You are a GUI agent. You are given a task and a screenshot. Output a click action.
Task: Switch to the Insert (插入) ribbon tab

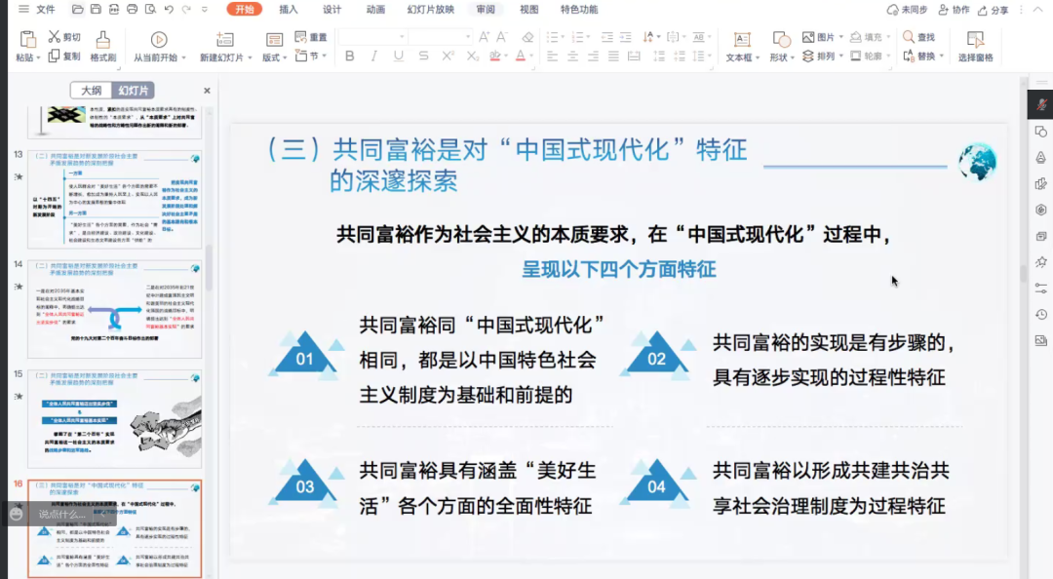pos(289,10)
